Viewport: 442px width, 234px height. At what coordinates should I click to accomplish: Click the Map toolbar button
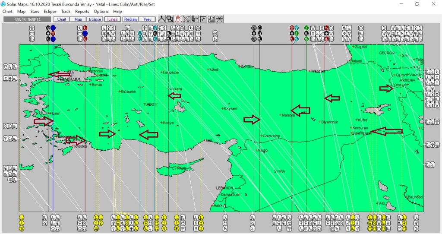[x=78, y=19]
